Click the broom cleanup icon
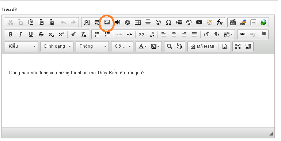This screenshot has width=281, height=141. [243, 22]
